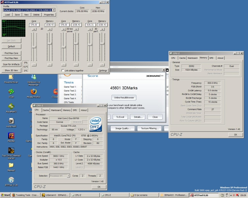The image size is (248, 198).
Task: Click the New profile button
Action: (x=26, y=15)
